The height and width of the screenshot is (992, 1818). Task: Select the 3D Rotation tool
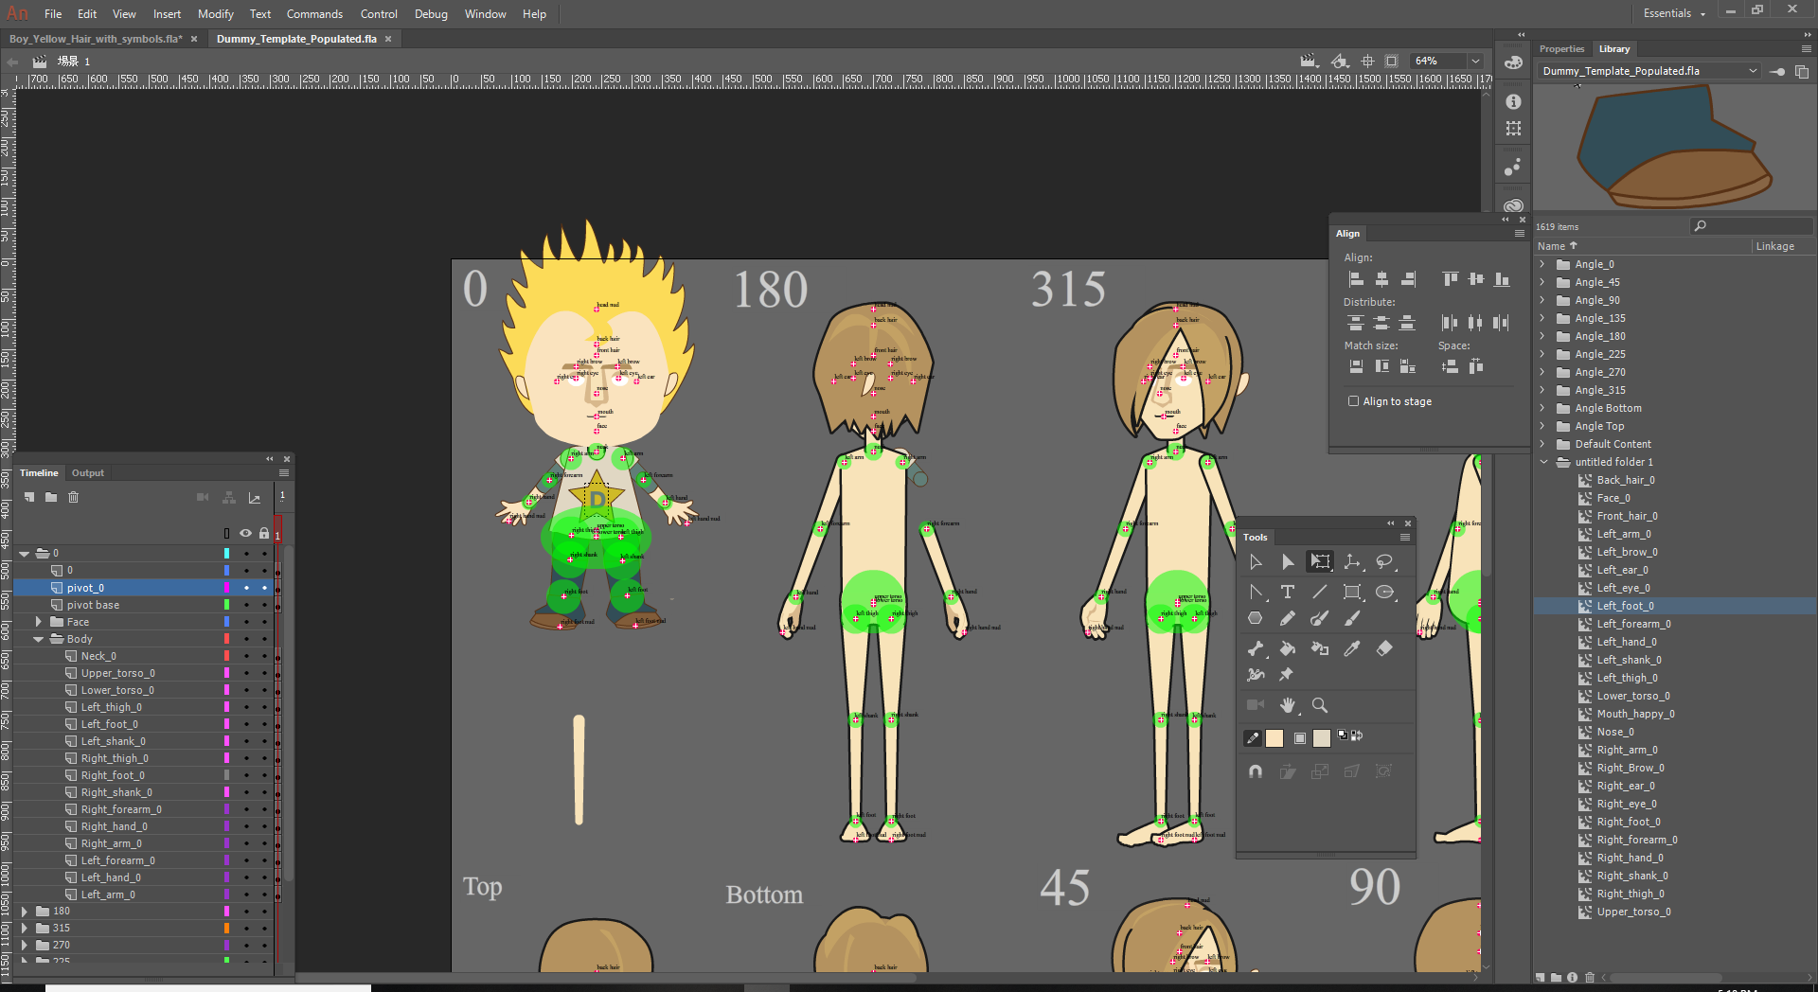1352,562
